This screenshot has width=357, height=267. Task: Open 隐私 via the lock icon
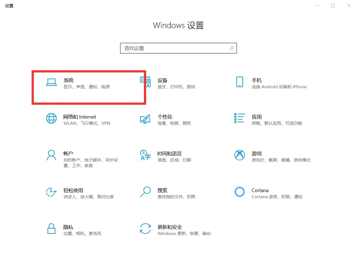coord(51,229)
